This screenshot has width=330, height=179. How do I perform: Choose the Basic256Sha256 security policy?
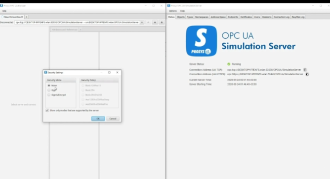tap(83, 95)
